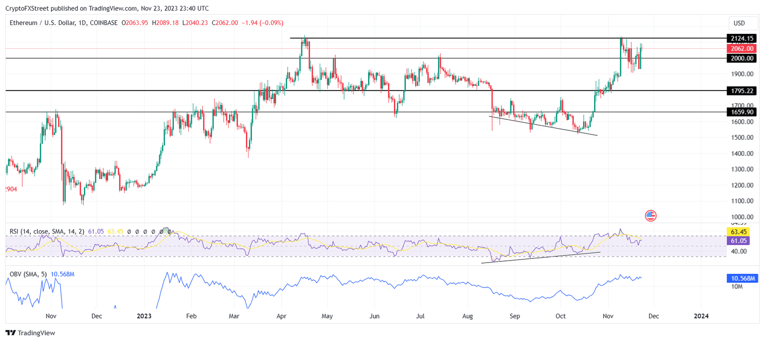Expand the O2063.95 open-price value in the legend
The height and width of the screenshot is (342, 765).
click(x=135, y=22)
